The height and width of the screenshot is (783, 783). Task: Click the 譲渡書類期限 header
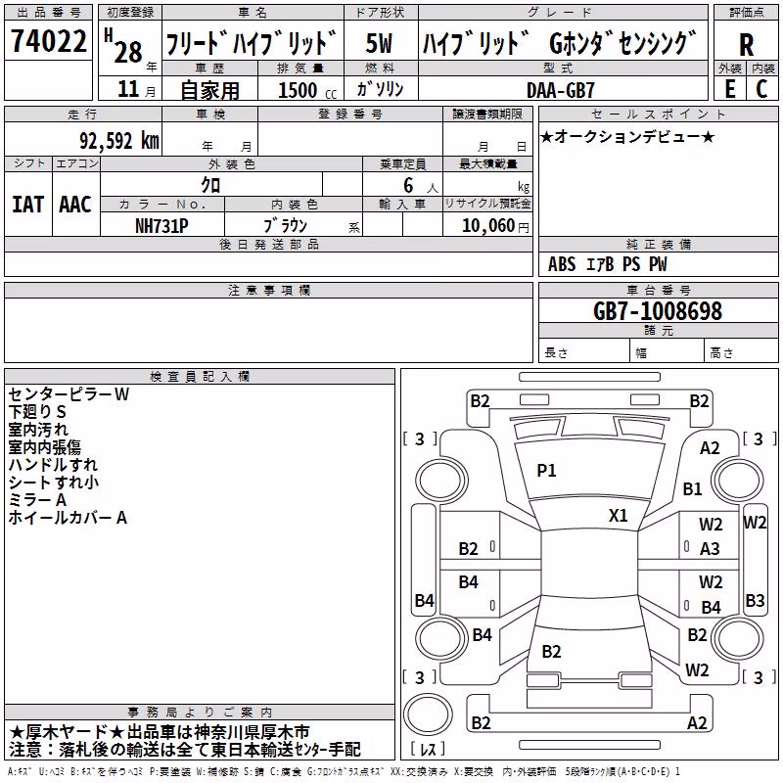pyautogui.click(x=487, y=115)
